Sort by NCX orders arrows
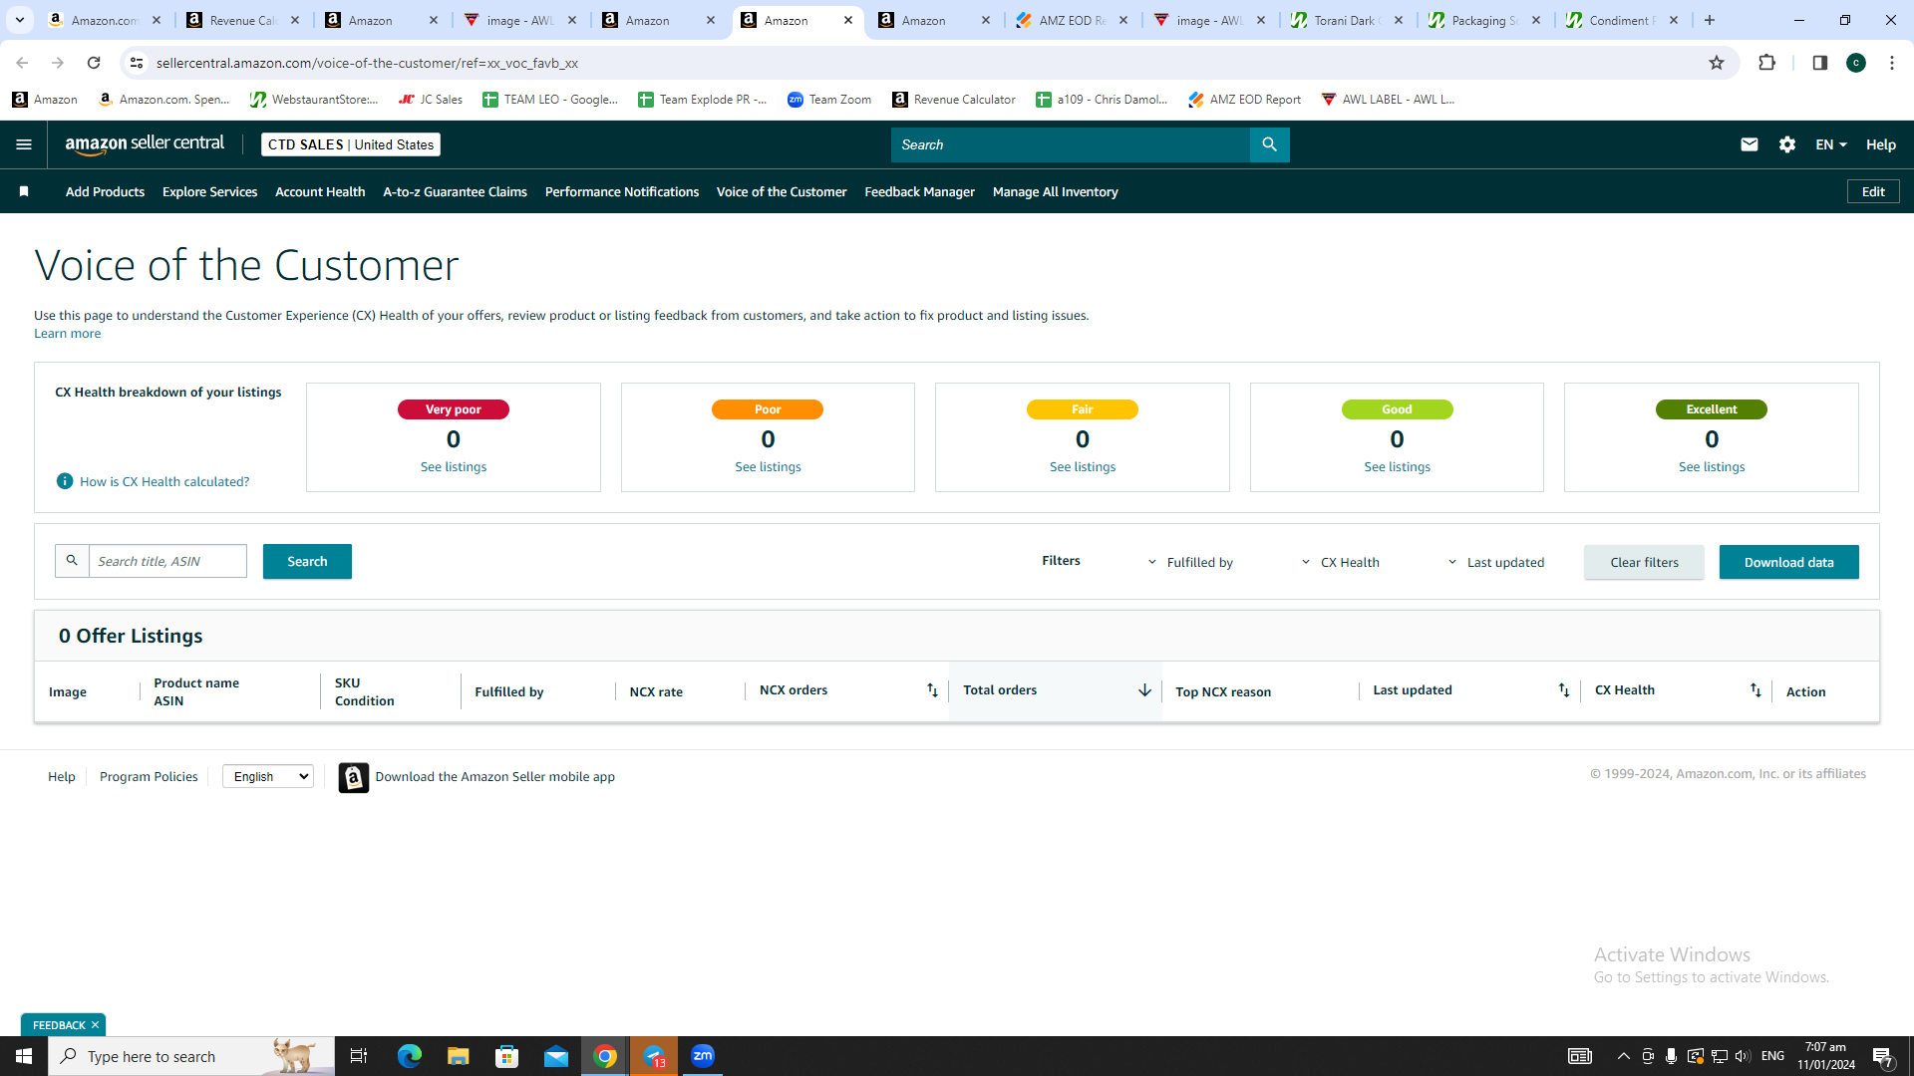Screen dimensions: 1914x1076 (932, 690)
